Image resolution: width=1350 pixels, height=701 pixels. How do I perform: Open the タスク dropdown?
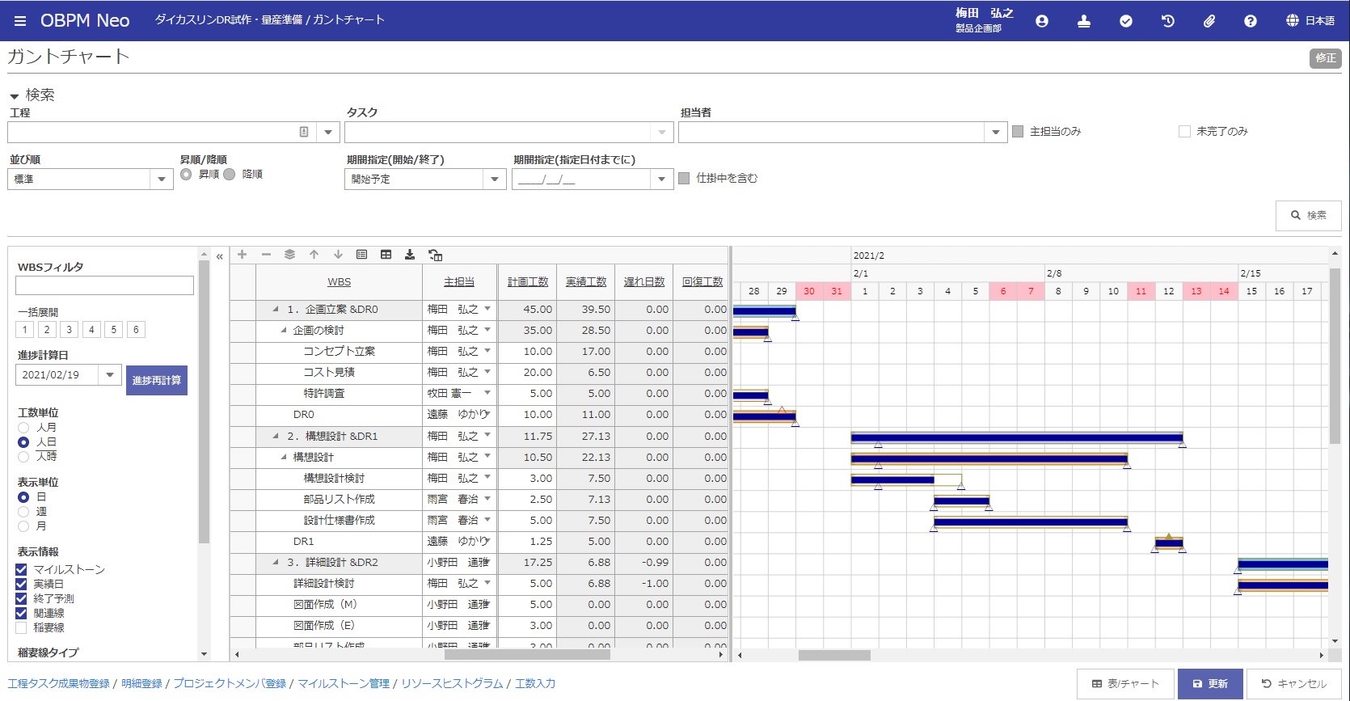pyautogui.click(x=662, y=132)
